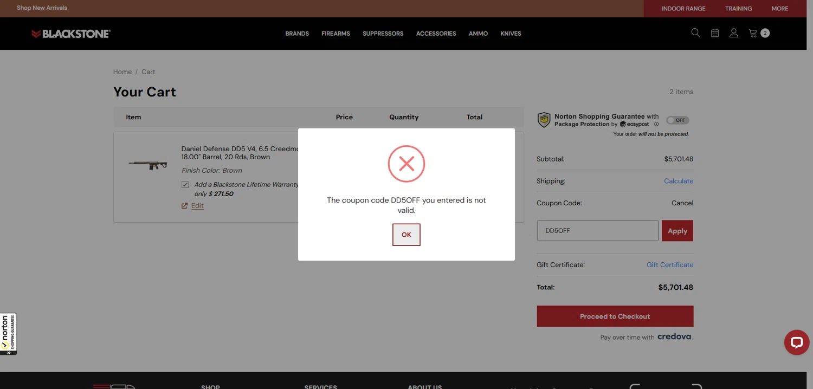This screenshot has width=813, height=389.
Task: Click Proceed to Checkout
Action: coord(615,316)
